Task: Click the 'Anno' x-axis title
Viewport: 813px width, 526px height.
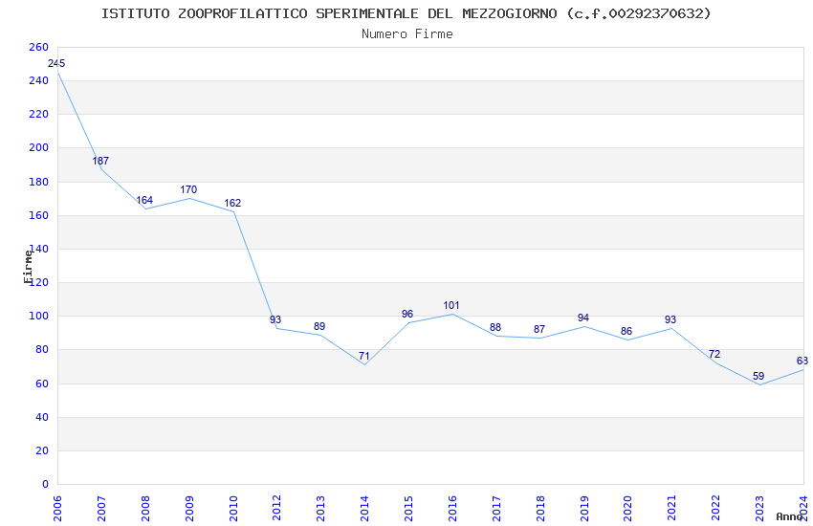Action: pyautogui.click(x=789, y=516)
